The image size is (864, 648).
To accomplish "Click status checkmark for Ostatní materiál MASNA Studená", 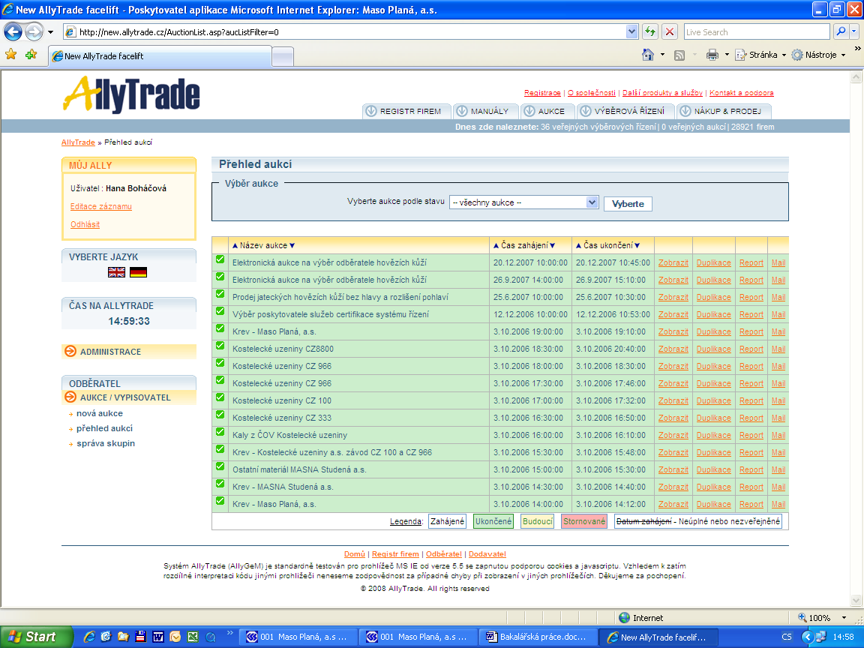I will click(x=220, y=466).
